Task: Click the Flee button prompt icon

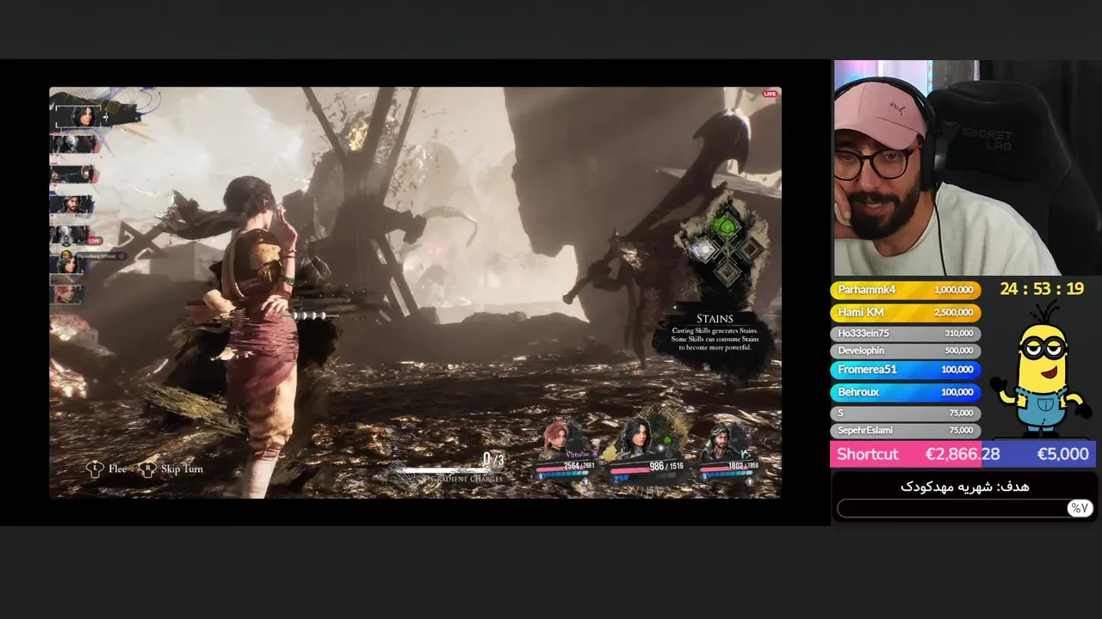Action: [x=95, y=469]
